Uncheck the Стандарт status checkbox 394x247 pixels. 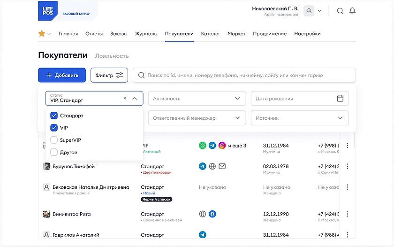54,116
